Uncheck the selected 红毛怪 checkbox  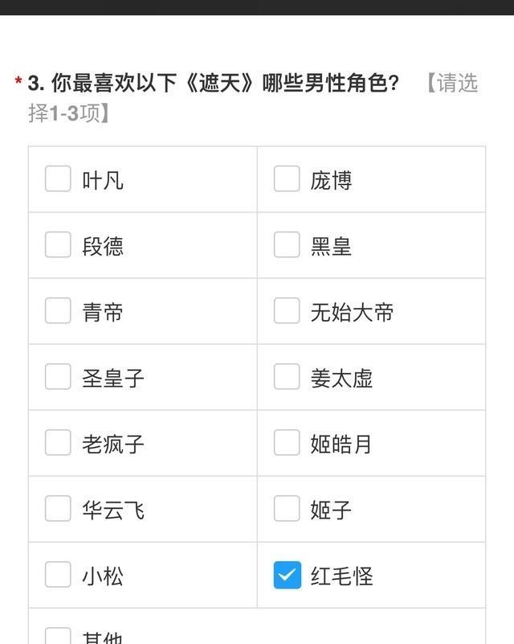pos(288,575)
